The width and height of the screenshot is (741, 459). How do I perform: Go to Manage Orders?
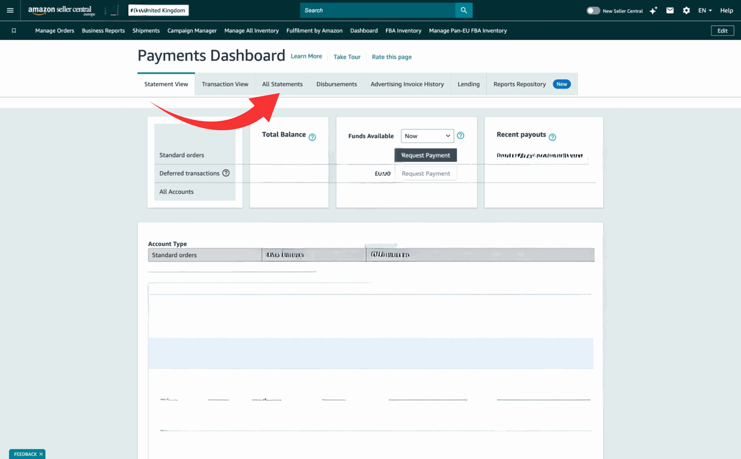click(x=55, y=31)
